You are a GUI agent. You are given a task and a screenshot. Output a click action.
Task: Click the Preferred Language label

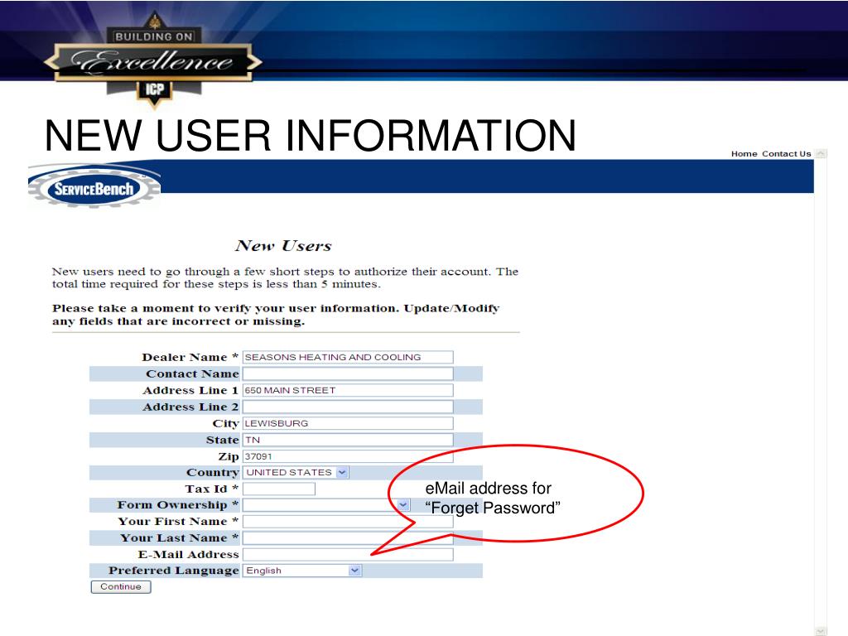coord(174,571)
